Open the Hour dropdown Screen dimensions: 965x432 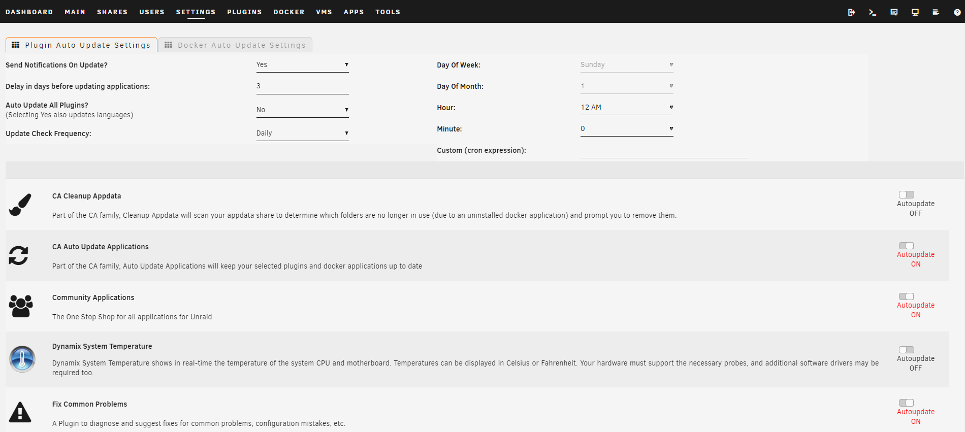[627, 108]
